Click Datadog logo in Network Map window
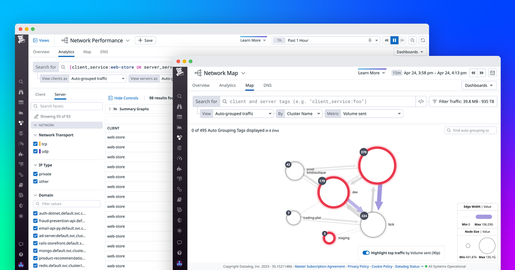The width and height of the screenshot is (515, 270). 180,72
